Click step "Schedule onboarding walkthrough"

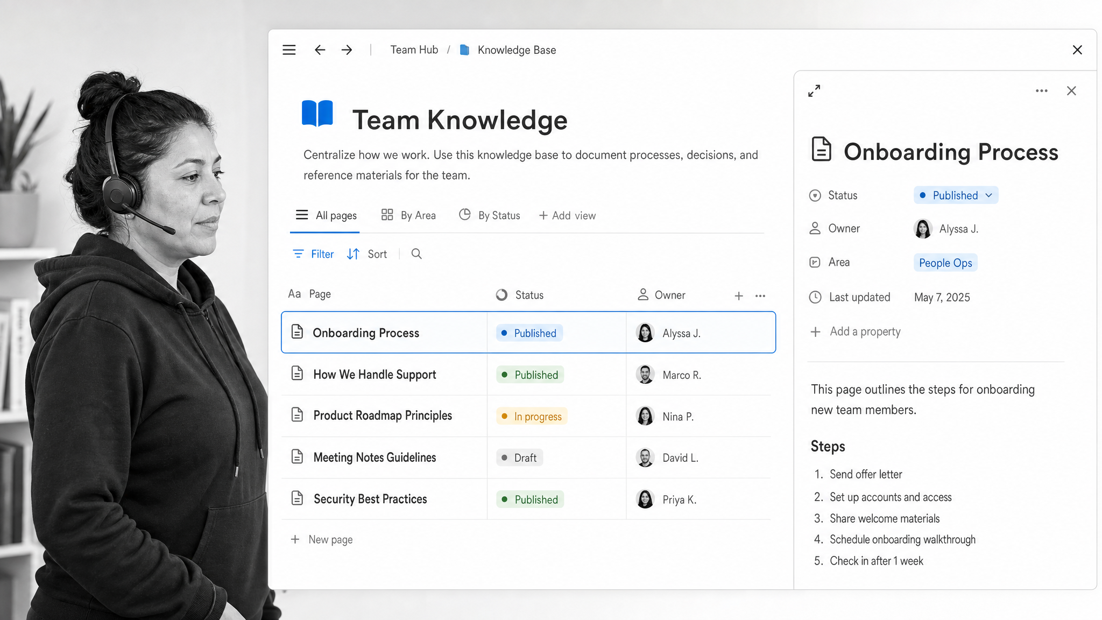coord(902,539)
